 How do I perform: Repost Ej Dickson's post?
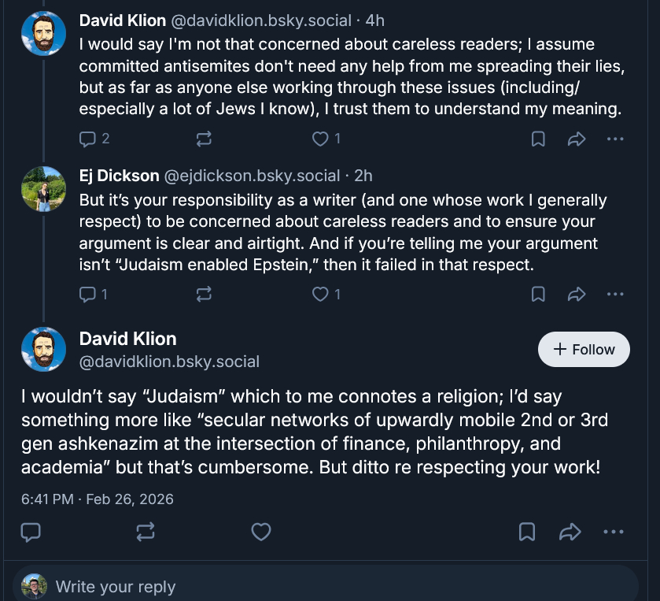click(204, 295)
